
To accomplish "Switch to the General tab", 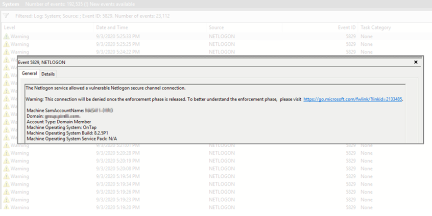I will click(x=29, y=74).
